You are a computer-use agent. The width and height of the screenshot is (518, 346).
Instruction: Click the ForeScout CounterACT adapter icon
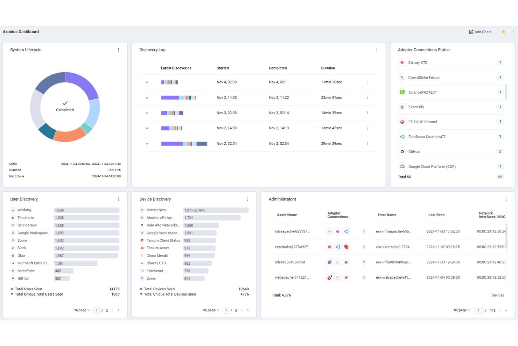(402, 137)
